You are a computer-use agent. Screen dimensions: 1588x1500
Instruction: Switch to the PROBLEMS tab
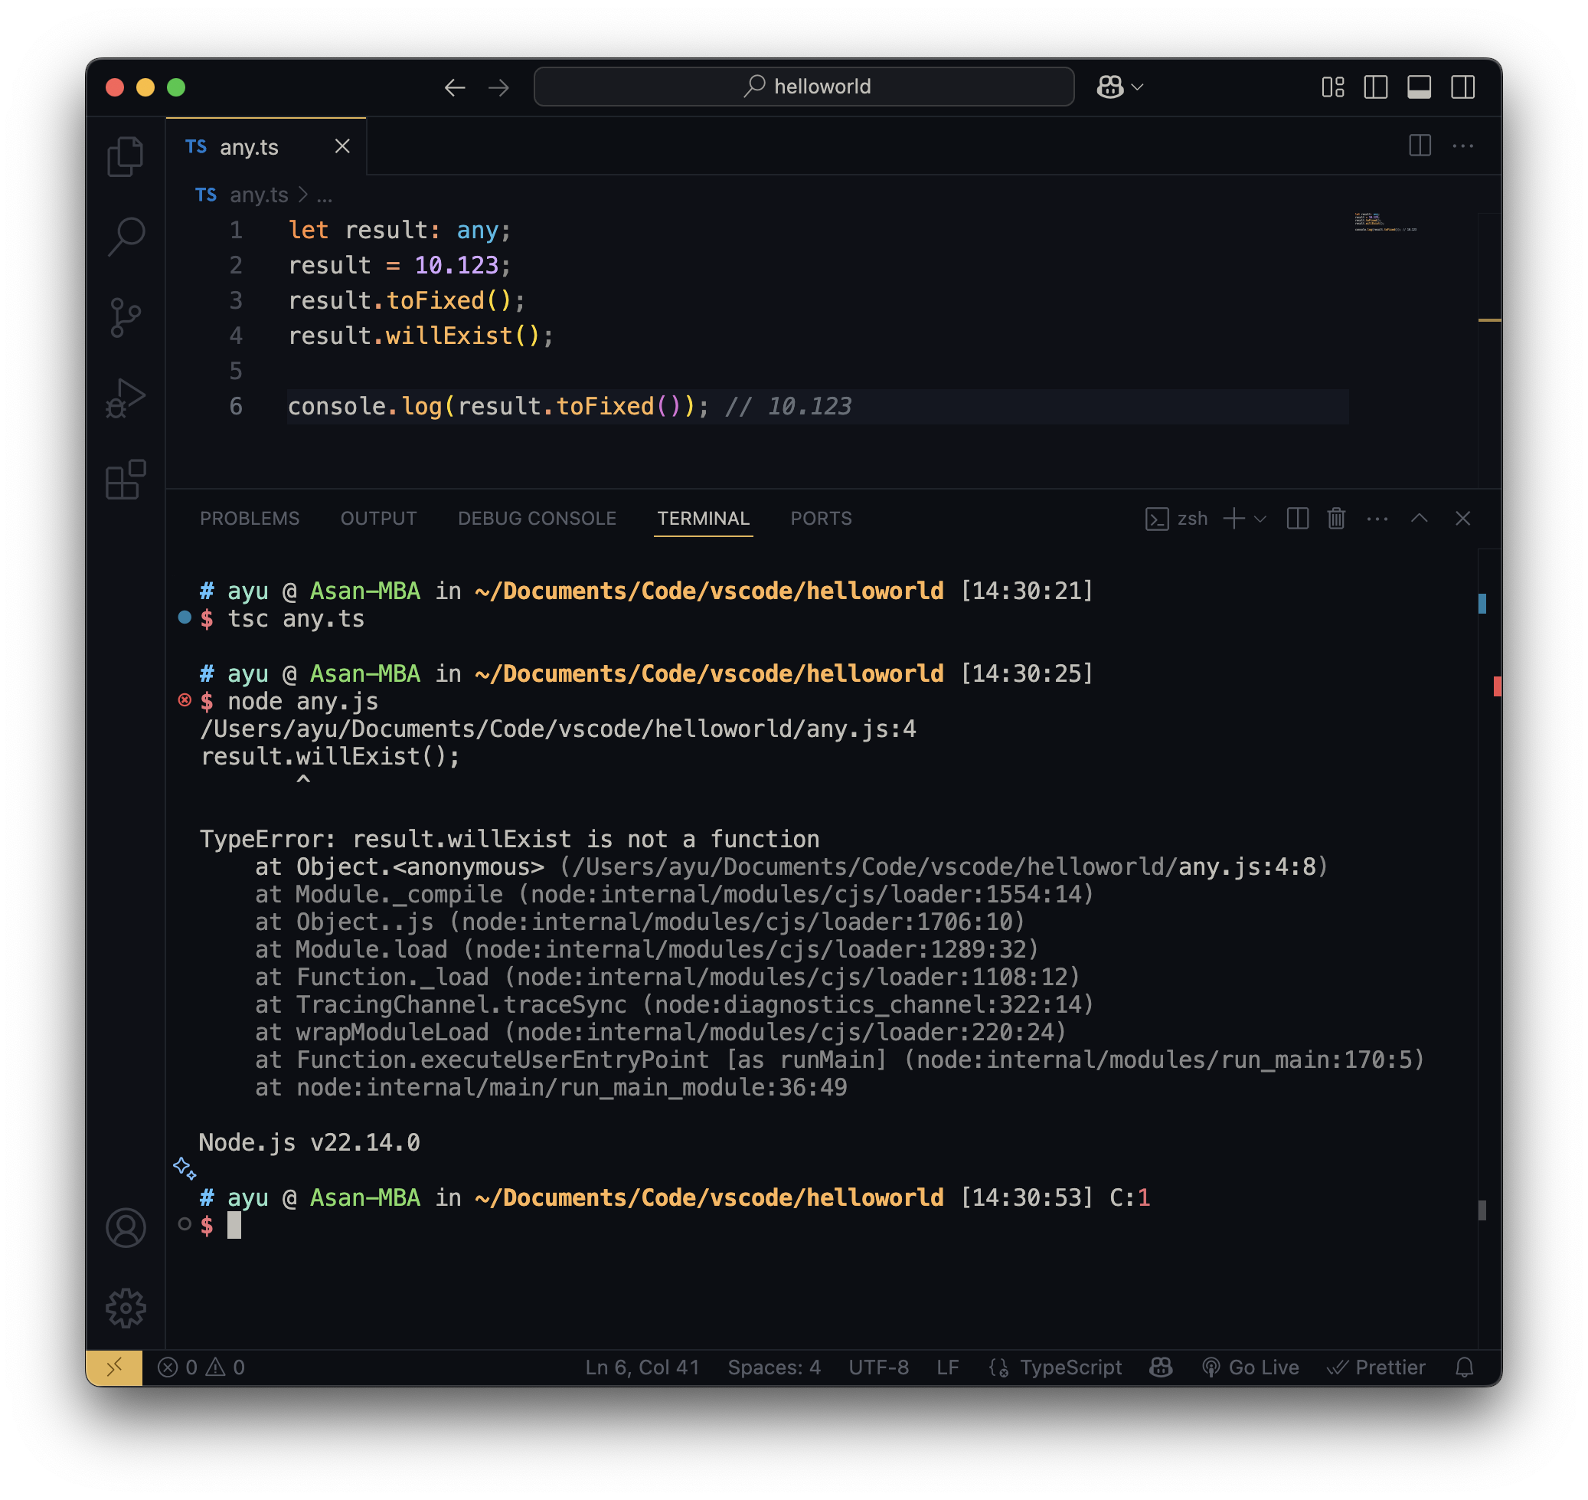click(x=250, y=518)
